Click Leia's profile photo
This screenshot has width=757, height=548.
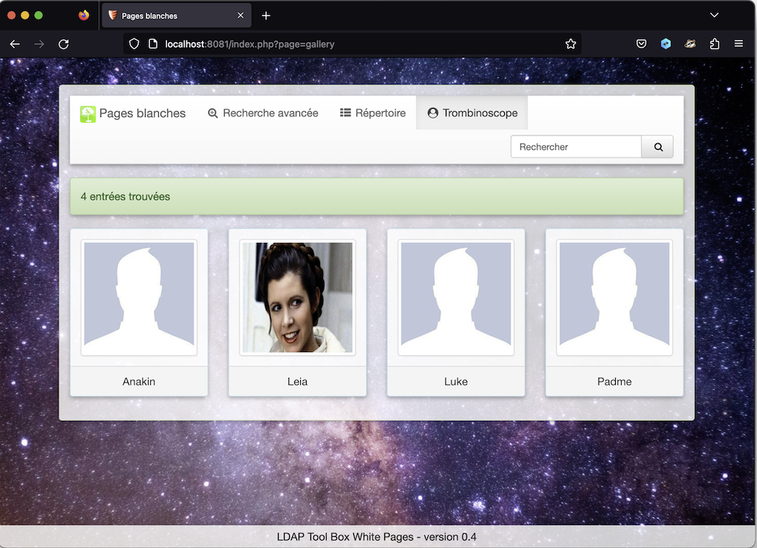(x=297, y=297)
